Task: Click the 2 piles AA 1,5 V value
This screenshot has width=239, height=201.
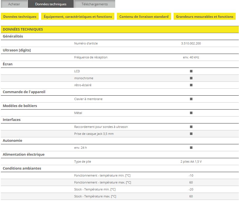Action: [x=191, y=162]
